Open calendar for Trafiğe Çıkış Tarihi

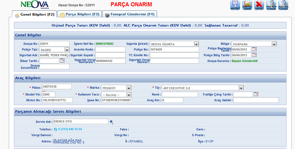[255, 94]
